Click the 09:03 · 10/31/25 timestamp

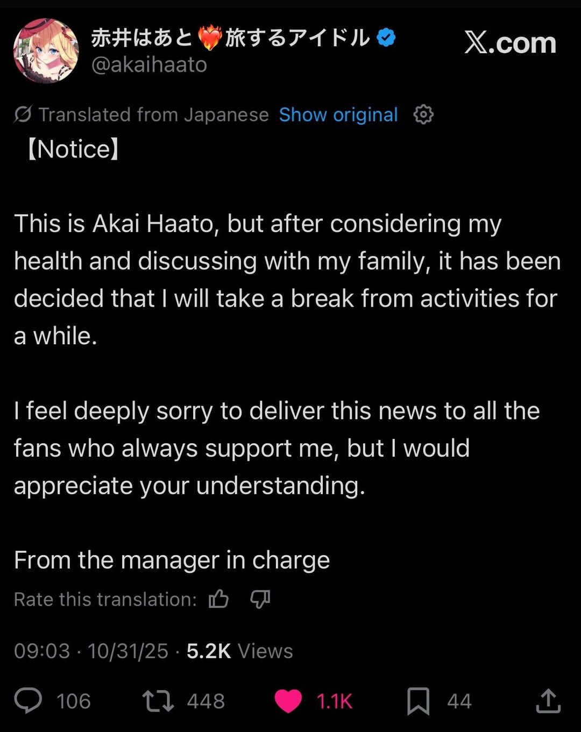(91, 651)
